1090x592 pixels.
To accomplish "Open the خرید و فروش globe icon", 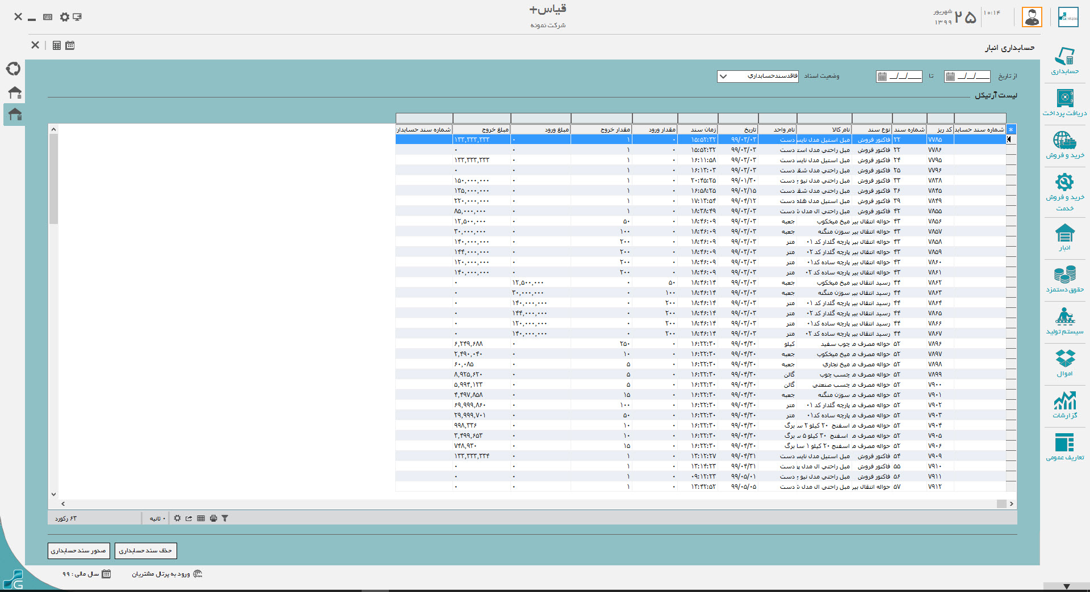I will (x=1064, y=139).
